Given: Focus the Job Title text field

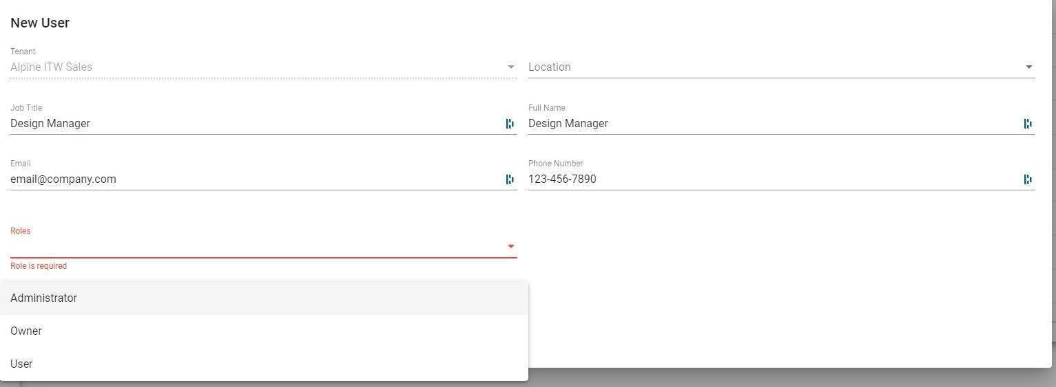Looking at the screenshot, I should click(x=255, y=124).
